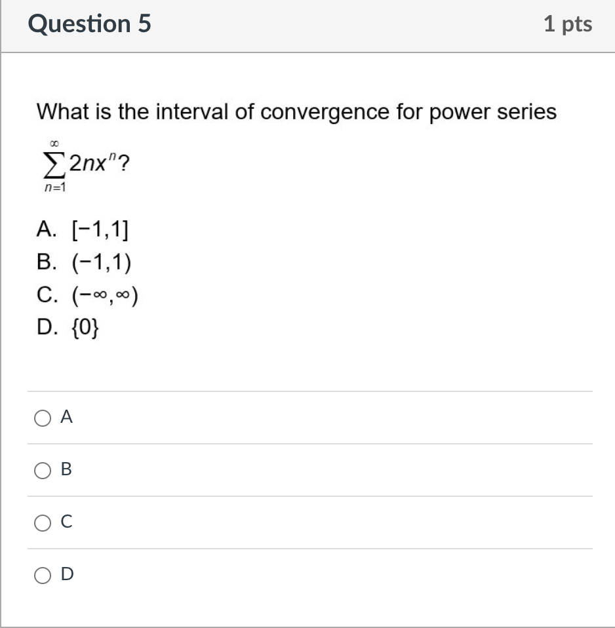Screen dimensions: 615x628
Task: Click the Question 5 header title
Action: click(x=89, y=24)
